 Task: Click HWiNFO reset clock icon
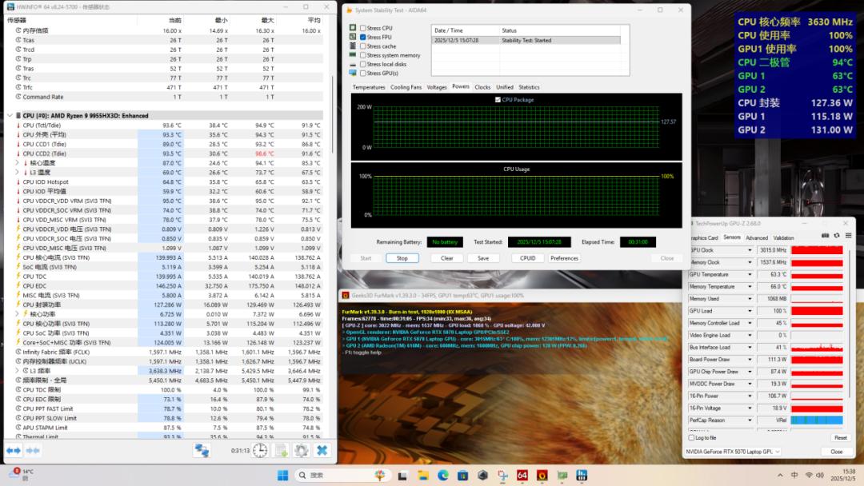pos(260,450)
